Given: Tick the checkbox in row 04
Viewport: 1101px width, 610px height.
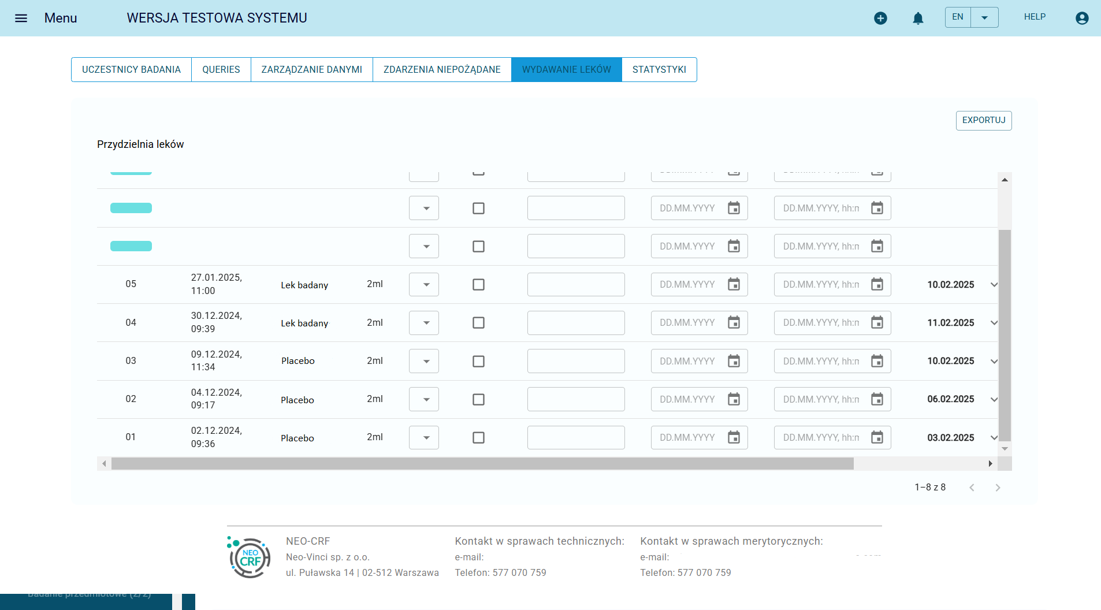Looking at the screenshot, I should click(478, 322).
